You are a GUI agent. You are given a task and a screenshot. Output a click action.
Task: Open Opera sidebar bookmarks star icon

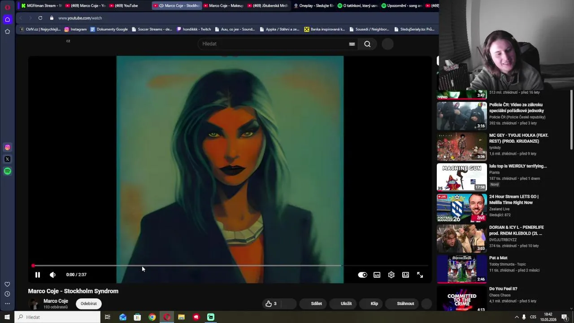7,31
